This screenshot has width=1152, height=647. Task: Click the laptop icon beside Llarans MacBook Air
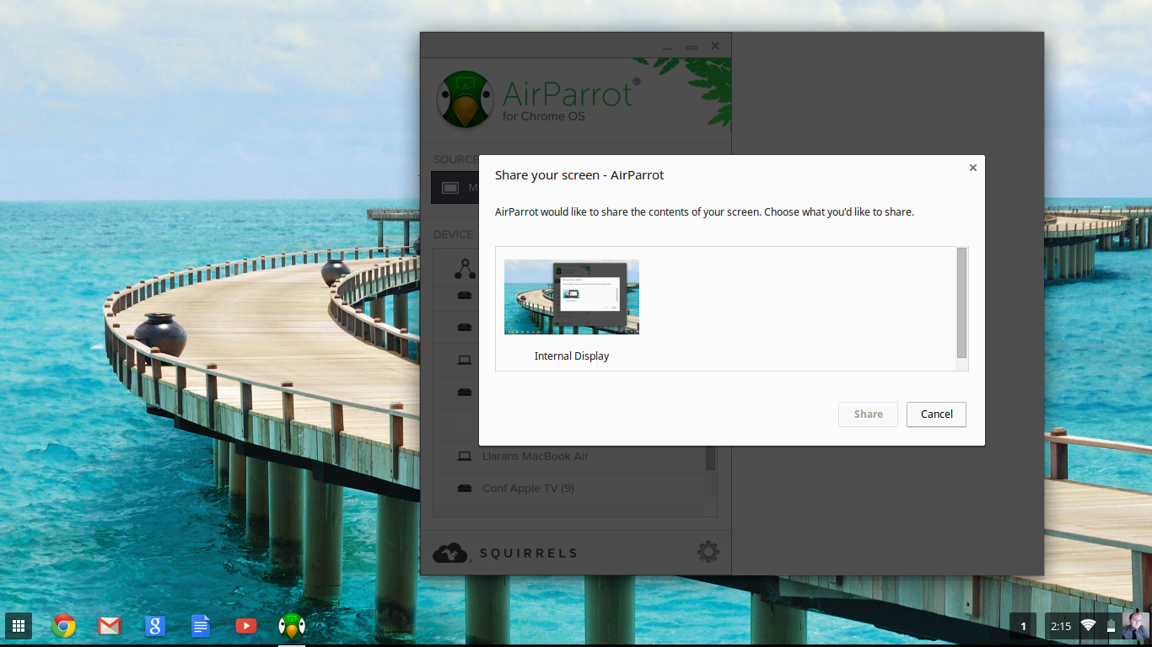(464, 457)
